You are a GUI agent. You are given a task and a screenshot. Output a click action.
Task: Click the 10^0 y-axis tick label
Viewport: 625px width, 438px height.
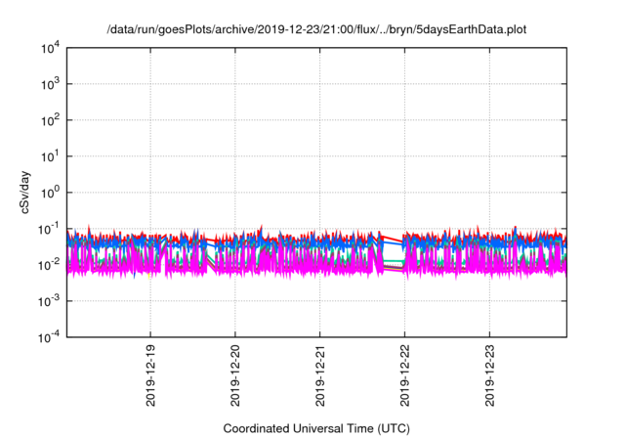[50, 193]
